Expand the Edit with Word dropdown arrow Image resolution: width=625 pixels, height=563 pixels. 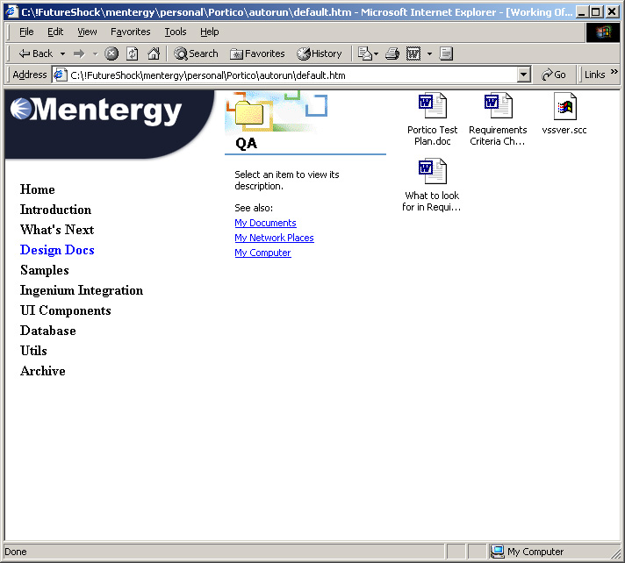(x=429, y=53)
